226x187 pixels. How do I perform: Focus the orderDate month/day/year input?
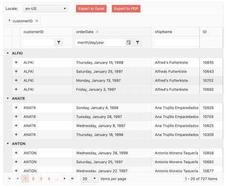[100, 43]
